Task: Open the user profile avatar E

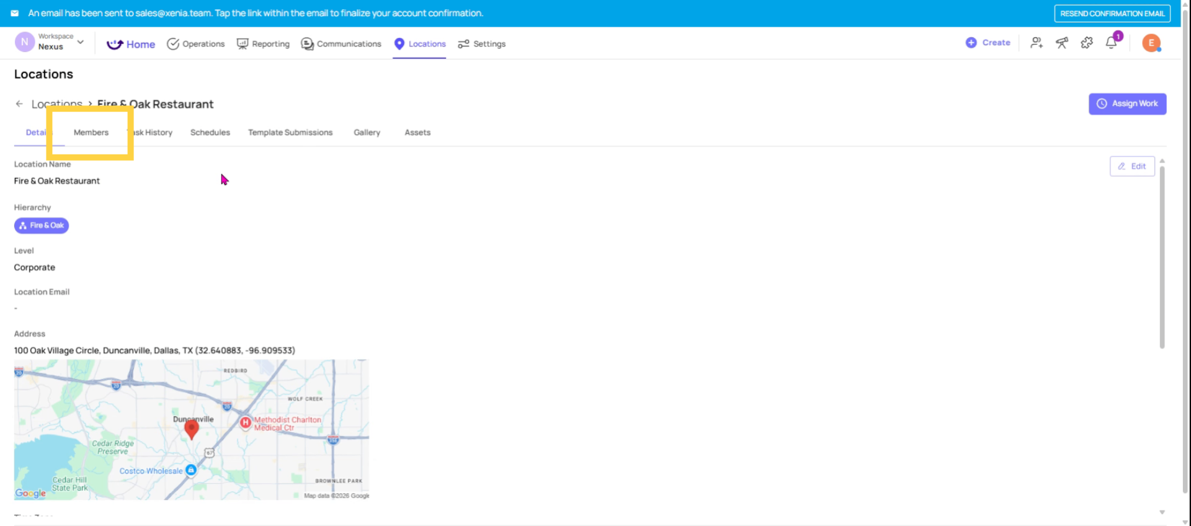Action: [x=1151, y=43]
